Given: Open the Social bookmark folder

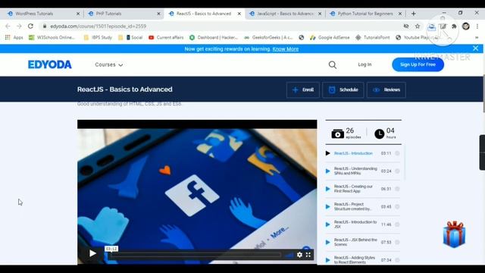Looking at the screenshot, I should pyautogui.click(x=134, y=37).
